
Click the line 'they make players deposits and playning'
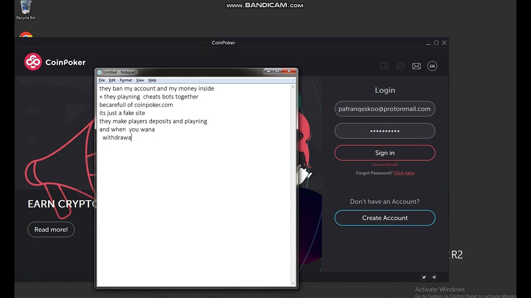click(x=153, y=121)
